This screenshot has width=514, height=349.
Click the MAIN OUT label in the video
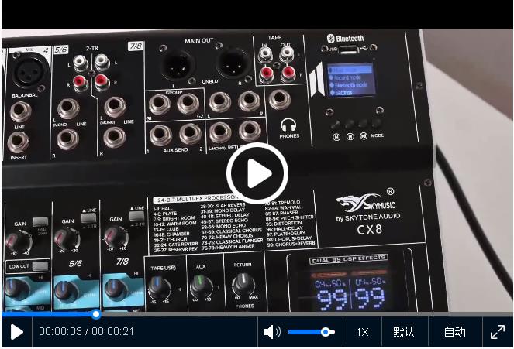(199, 41)
